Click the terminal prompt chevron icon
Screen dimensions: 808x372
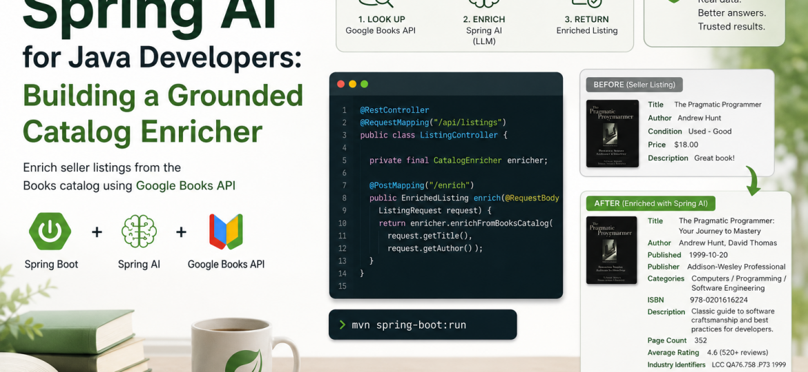tap(342, 324)
